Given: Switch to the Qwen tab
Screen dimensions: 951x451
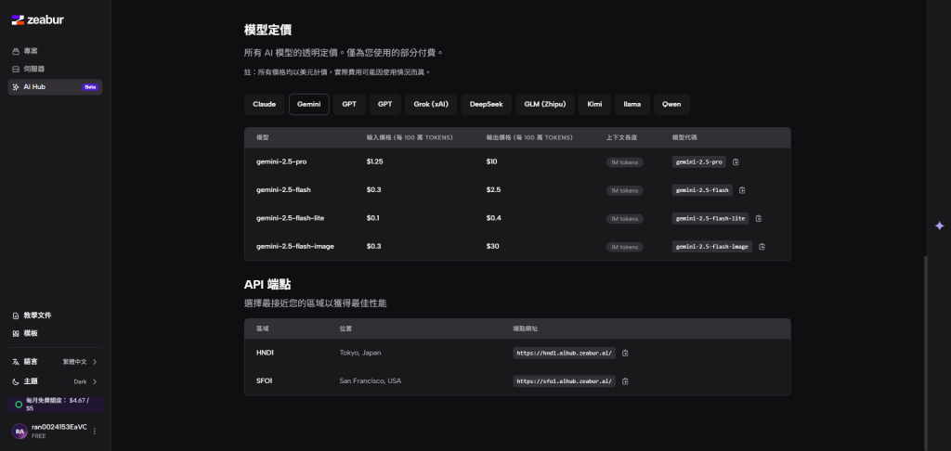Looking at the screenshot, I should pyautogui.click(x=671, y=104).
